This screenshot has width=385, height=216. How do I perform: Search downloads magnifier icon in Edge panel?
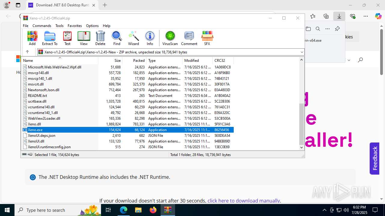(x=318, y=29)
